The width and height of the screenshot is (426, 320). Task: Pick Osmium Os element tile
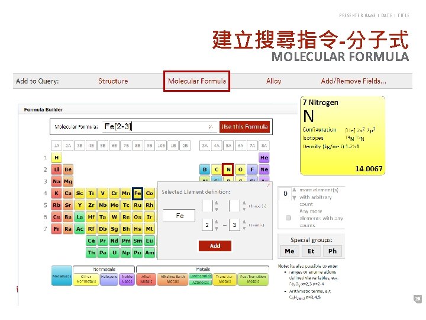coord(137,217)
